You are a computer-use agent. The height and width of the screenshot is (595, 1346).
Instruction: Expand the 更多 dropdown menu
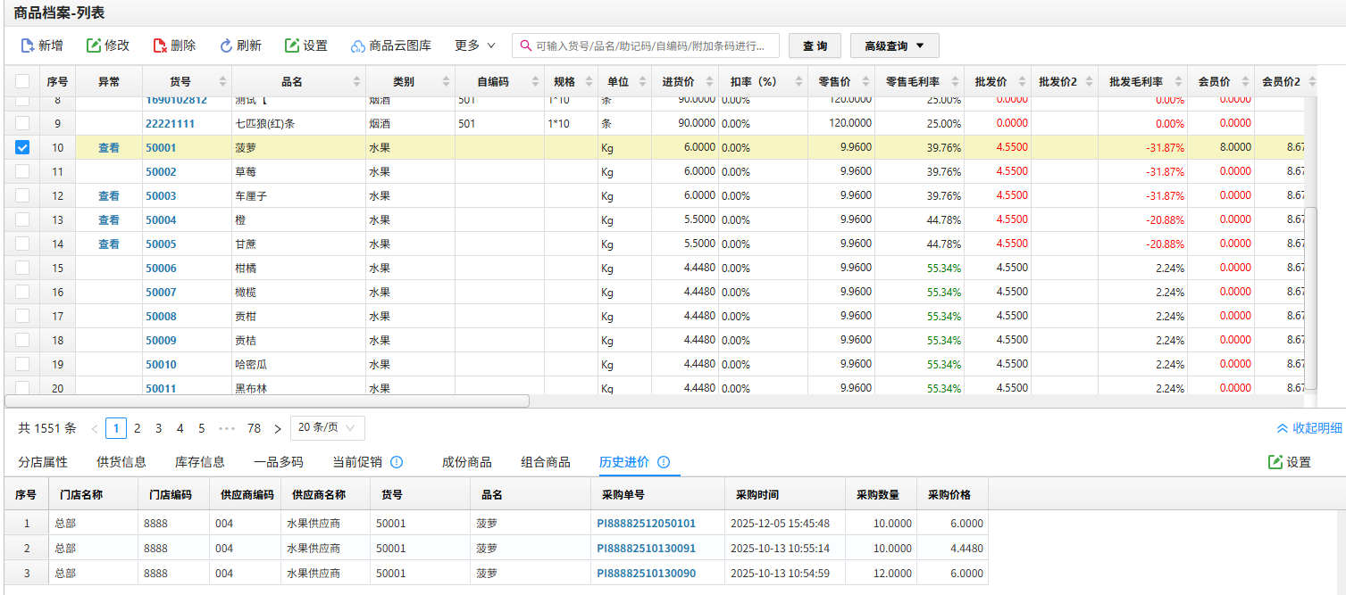click(x=475, y=45)
